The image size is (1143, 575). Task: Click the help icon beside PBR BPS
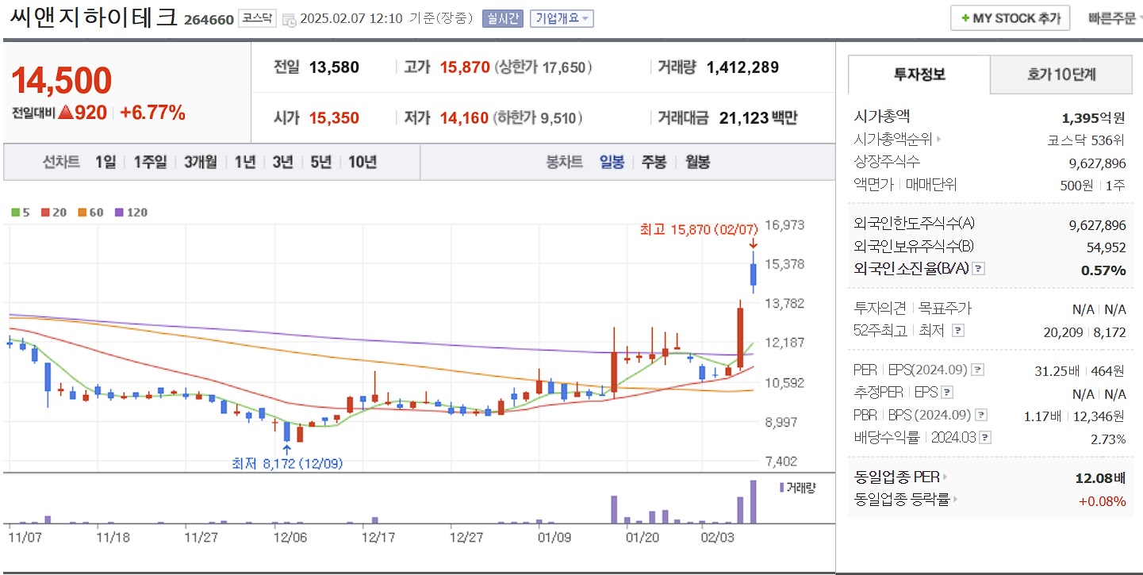tap(981, 415)
